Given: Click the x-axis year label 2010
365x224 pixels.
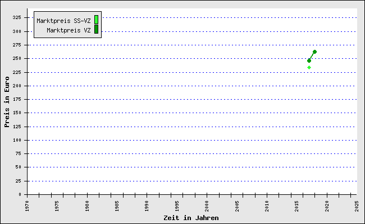Looking at the screenshot, I should [x=267, y=206].
